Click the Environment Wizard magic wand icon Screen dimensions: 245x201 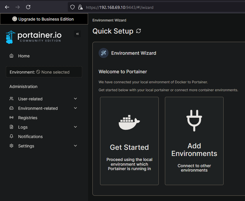pyautogui.click(x=103, y=53)
